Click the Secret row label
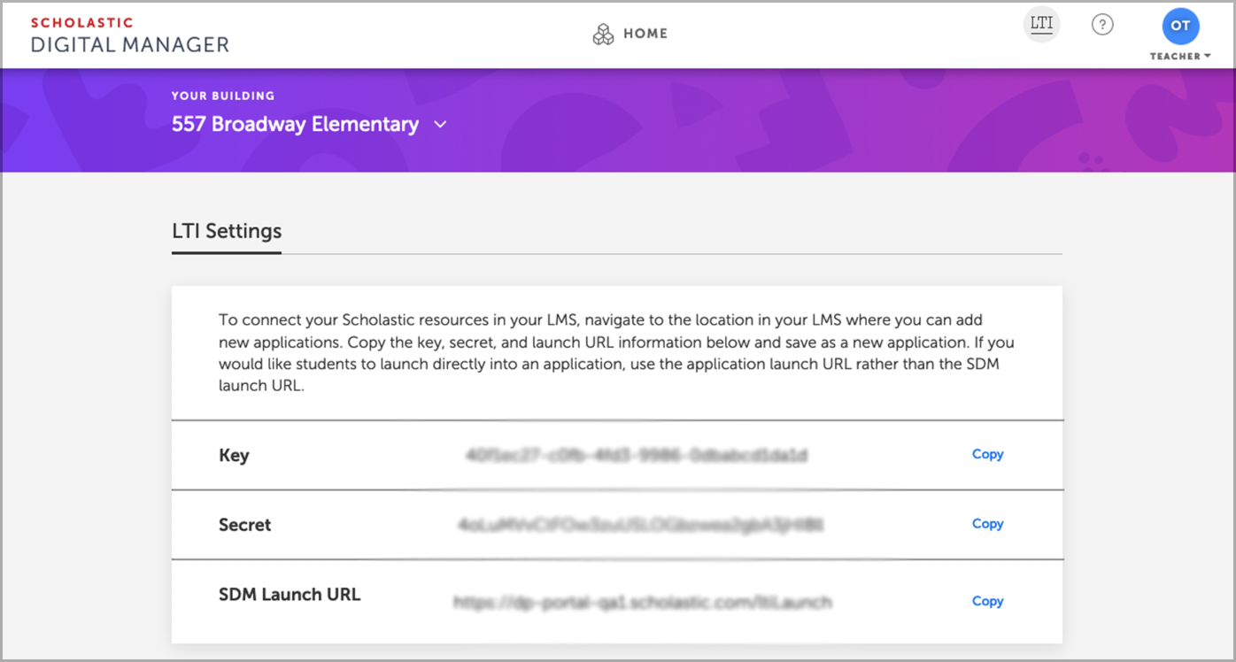The height and width of the screenshot is (662, 1236). click(244, 525)
